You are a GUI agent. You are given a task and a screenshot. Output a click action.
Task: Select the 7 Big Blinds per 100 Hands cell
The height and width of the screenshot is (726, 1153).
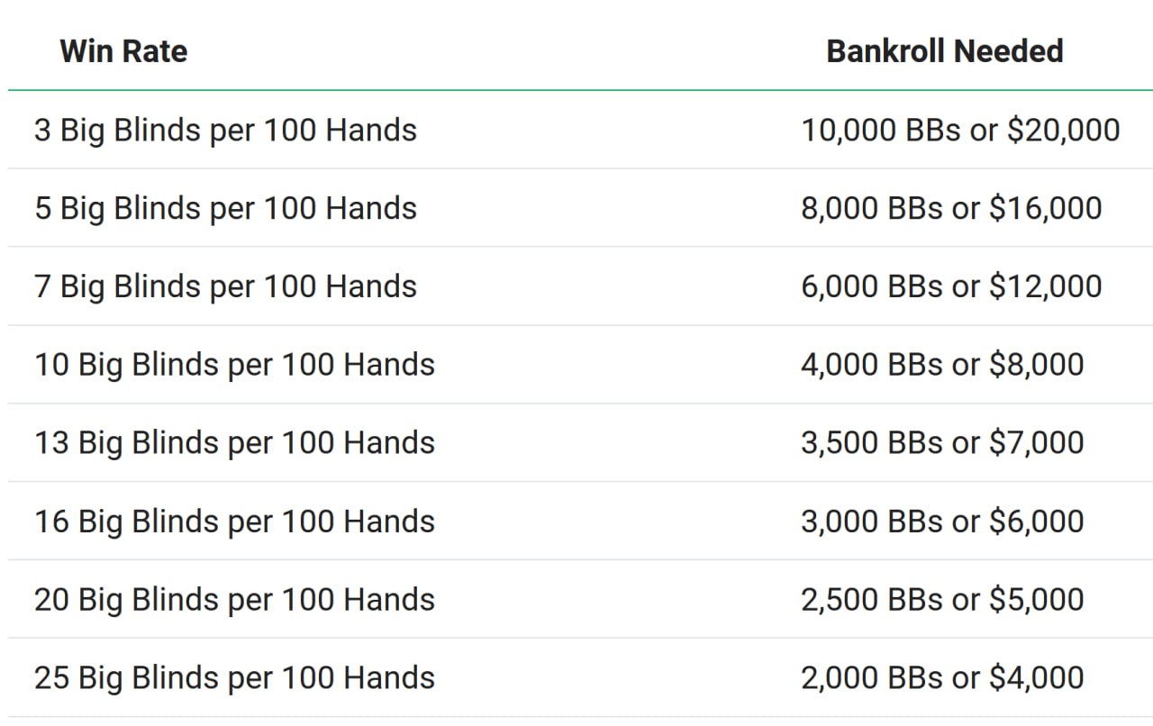(x=225, y=286)
